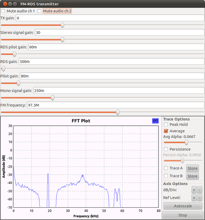Screen dimensions: 205x220
Task: Click the Amplitude (dB) axis label
Action: point(4,167)
